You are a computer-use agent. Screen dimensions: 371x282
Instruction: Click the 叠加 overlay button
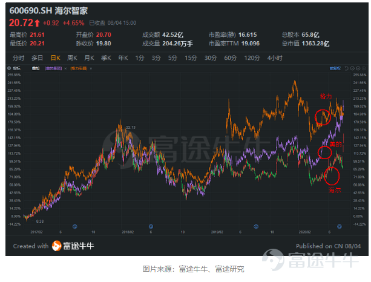(x=36, y=68)
